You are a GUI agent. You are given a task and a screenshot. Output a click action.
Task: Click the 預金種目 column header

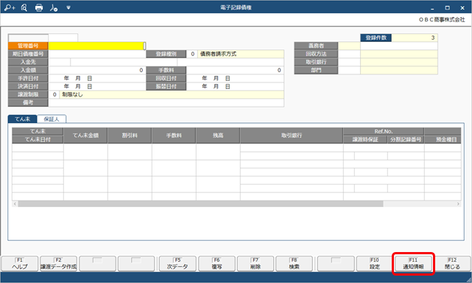443,139
